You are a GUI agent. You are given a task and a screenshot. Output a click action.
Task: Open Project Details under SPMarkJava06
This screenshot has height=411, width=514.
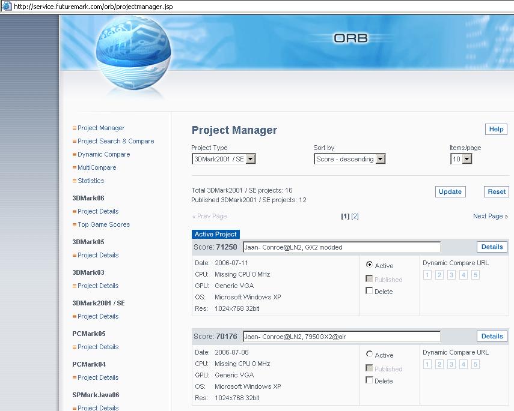(98, 408)
